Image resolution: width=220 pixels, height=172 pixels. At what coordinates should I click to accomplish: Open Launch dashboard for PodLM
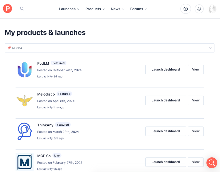[x=165, y=70]
